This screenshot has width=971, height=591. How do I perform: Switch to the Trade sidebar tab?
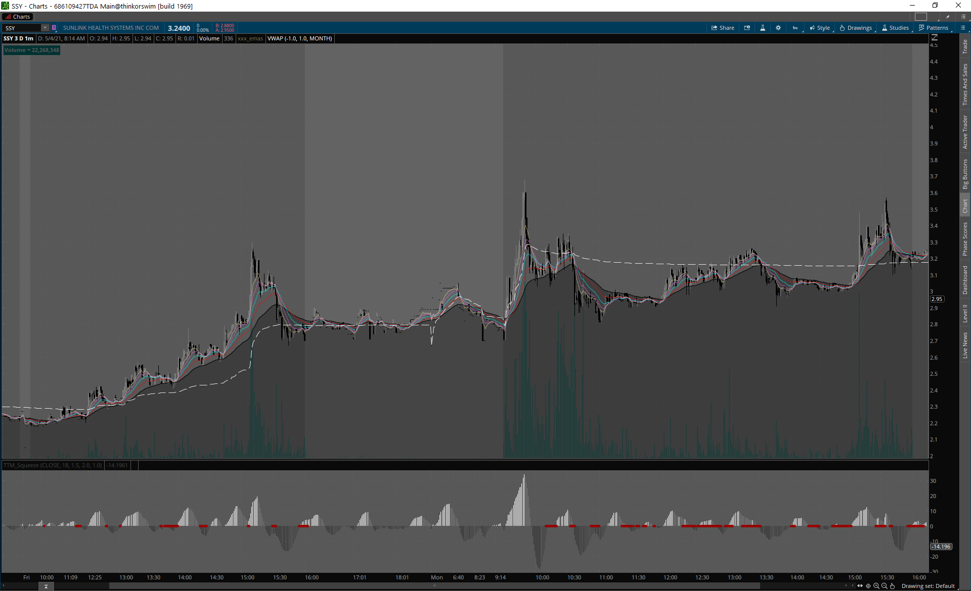point(965,47)
